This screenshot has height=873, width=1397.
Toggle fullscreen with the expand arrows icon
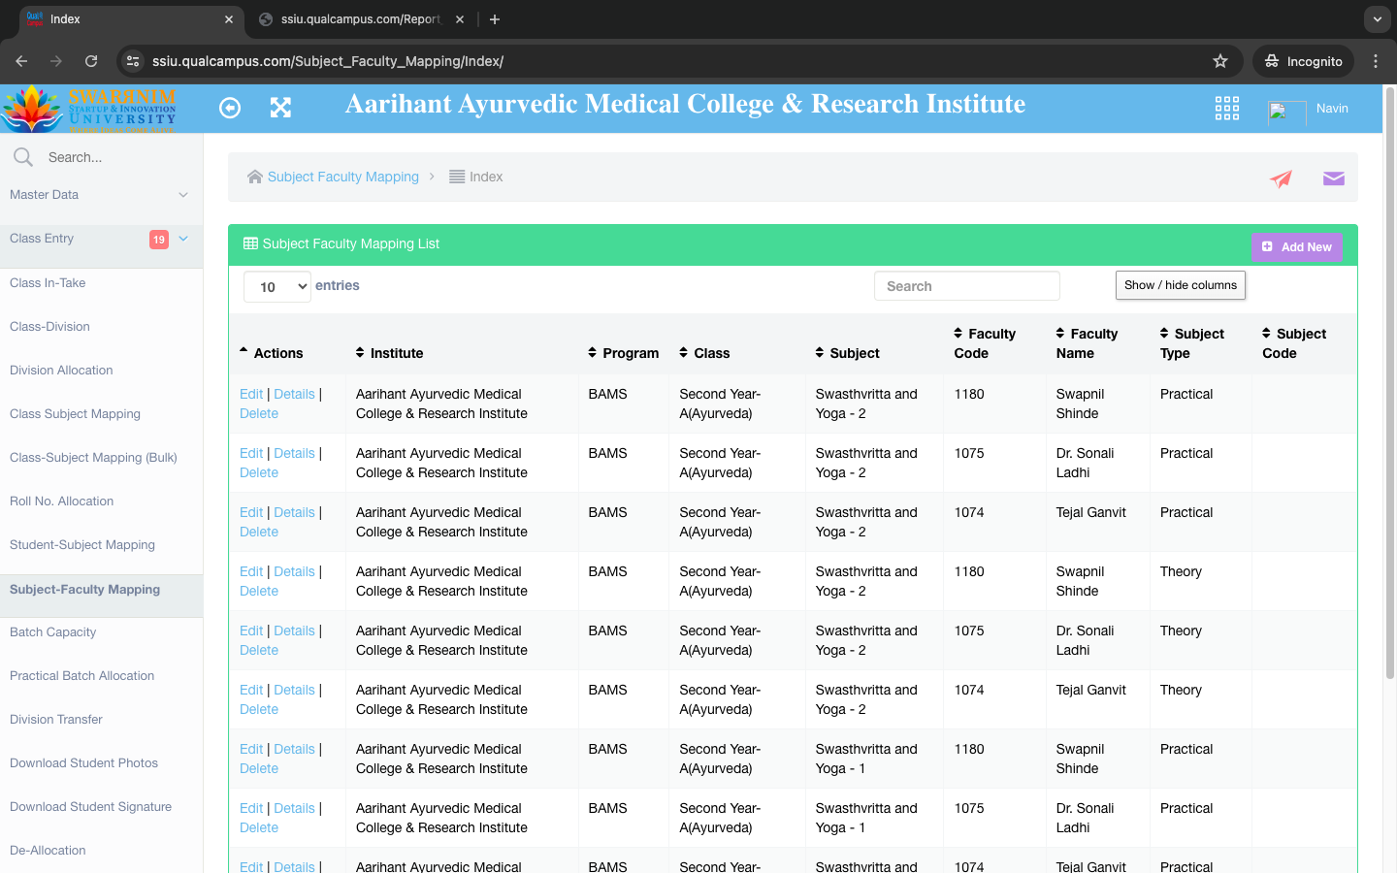(280, 108)
